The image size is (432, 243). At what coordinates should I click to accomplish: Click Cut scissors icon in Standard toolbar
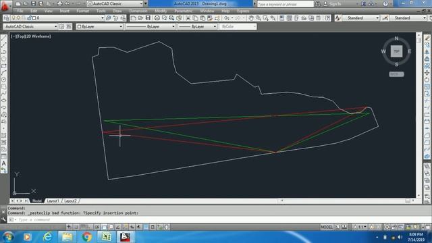click(x=188, y=18)
